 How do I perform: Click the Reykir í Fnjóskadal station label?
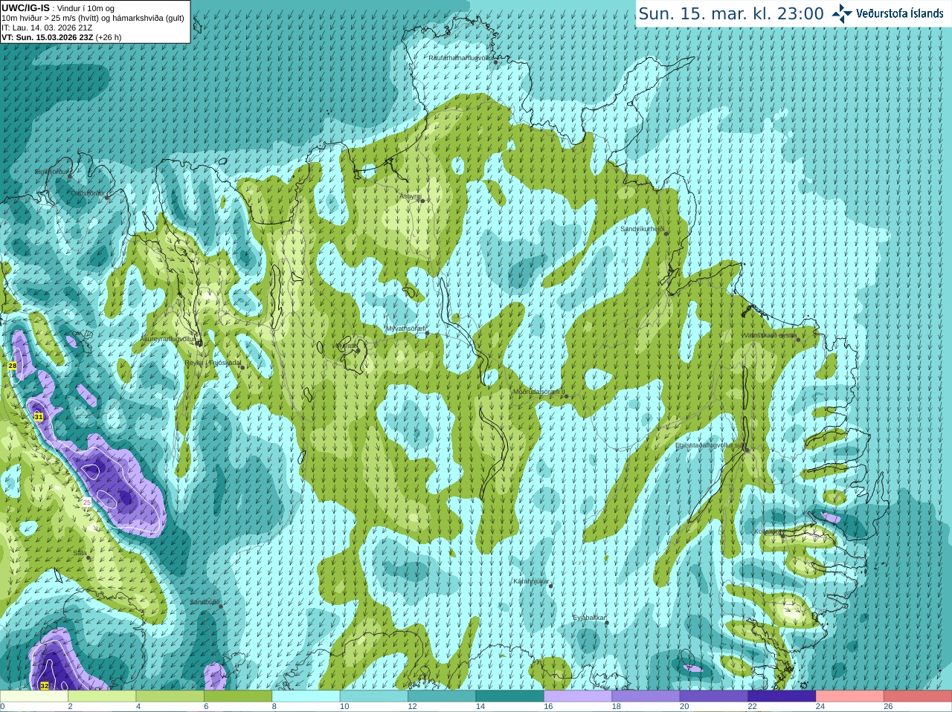point(213,363)
